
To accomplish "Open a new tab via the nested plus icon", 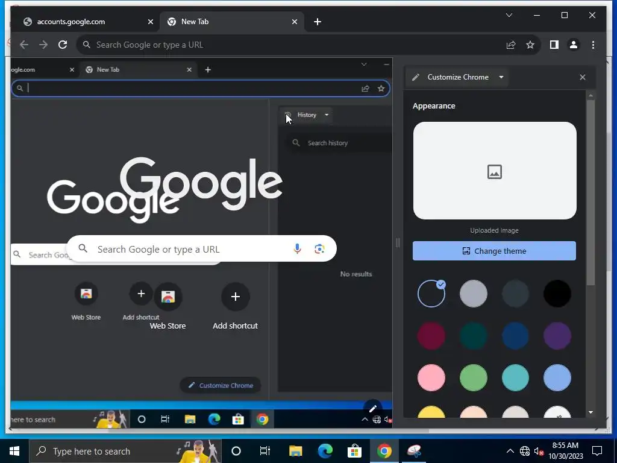I will (208, 70).
